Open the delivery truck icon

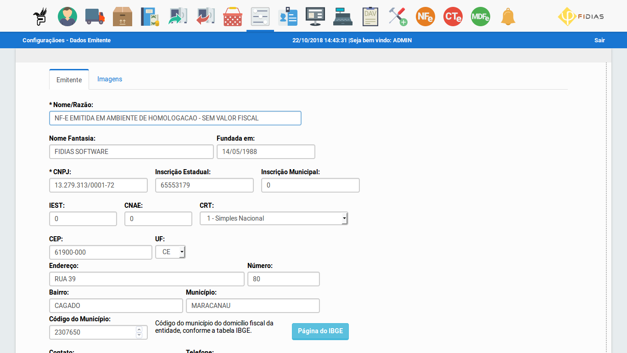pos(95,17)
